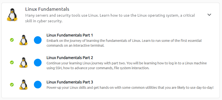Click the empty area beside Part 3

click(156, 82)
